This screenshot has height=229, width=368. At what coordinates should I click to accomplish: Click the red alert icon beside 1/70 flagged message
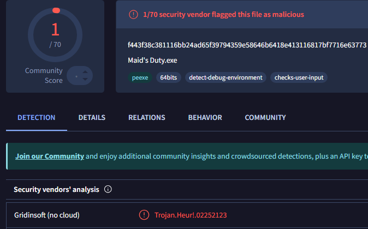(133, 15)
